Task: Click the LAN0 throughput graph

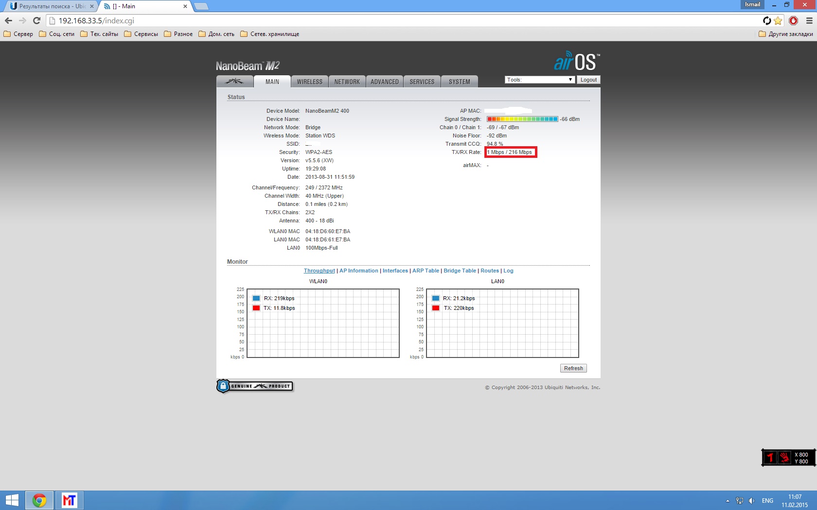Action: point(502,323)
